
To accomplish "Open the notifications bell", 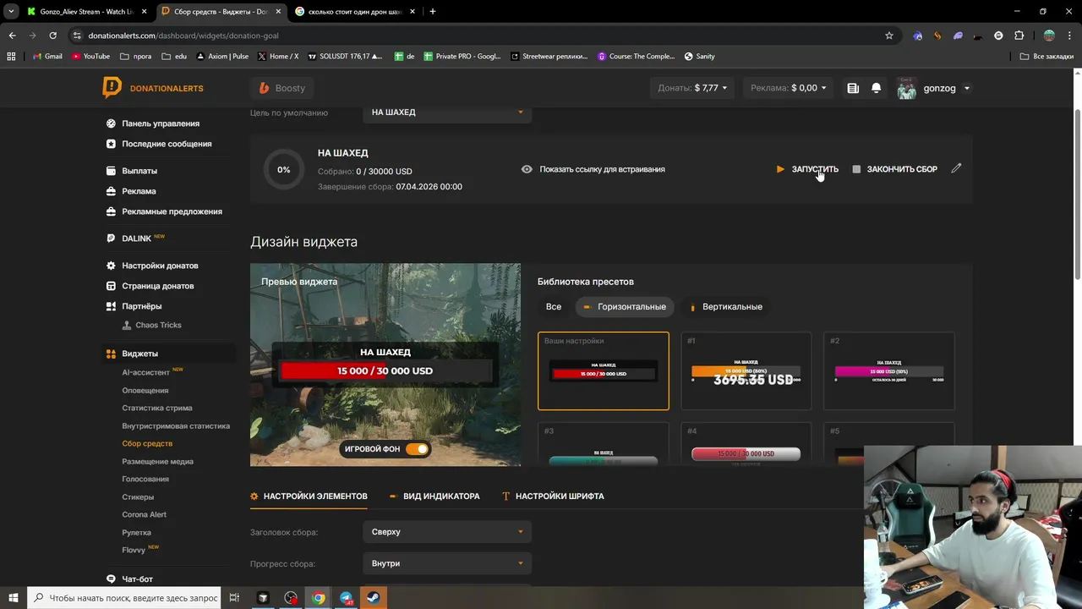I will point(877,88).
